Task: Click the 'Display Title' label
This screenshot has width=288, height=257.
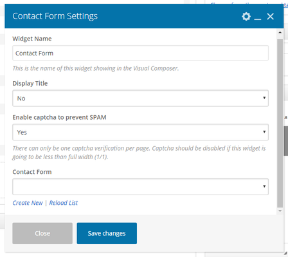Action: (x=30, y=83)
